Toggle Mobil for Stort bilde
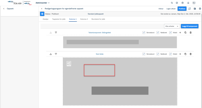Viewport: 202px width, 108px height. click(x=171, y=54)
